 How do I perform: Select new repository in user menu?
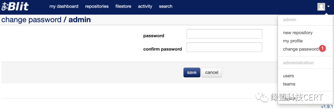[x=298, y=33]
